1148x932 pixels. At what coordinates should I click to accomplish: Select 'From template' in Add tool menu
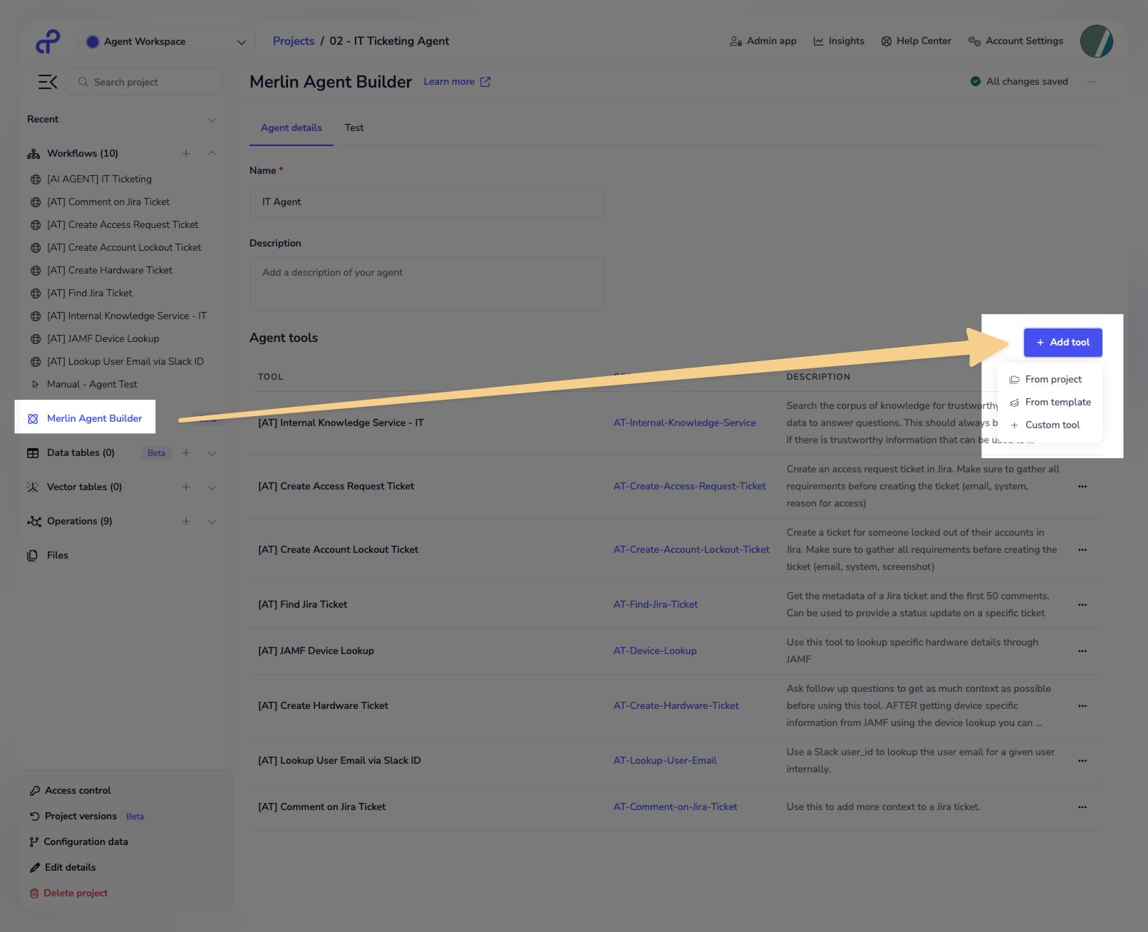click(x=1057, y=403)
